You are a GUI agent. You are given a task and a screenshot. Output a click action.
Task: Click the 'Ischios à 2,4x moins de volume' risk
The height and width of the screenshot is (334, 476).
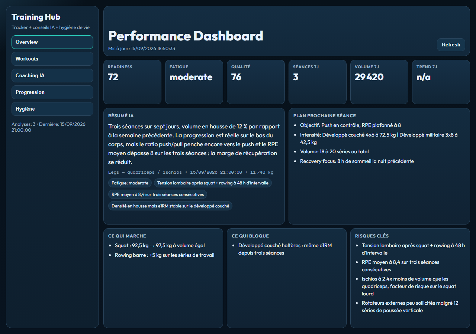click(409, 286)
